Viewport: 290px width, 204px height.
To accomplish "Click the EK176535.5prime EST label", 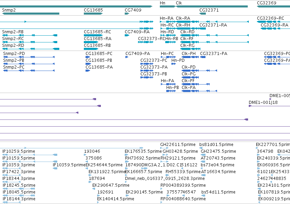I will point(143,151).
